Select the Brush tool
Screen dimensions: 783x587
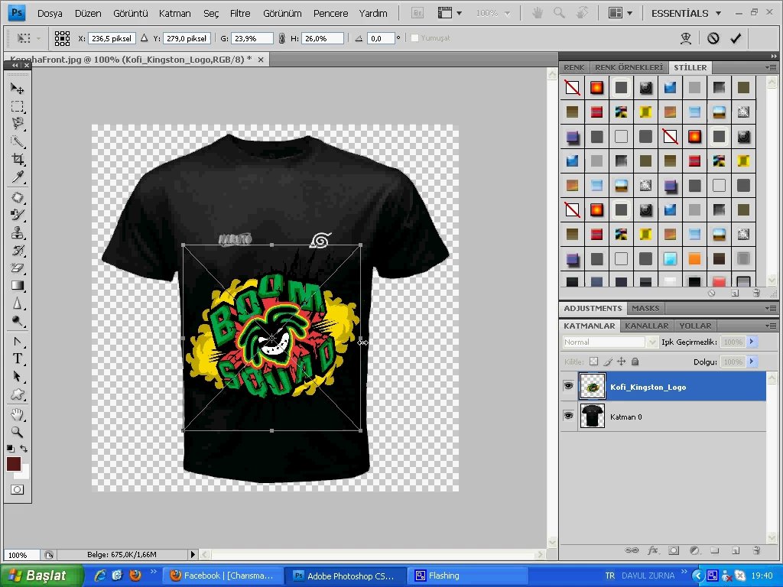[18, 215]
